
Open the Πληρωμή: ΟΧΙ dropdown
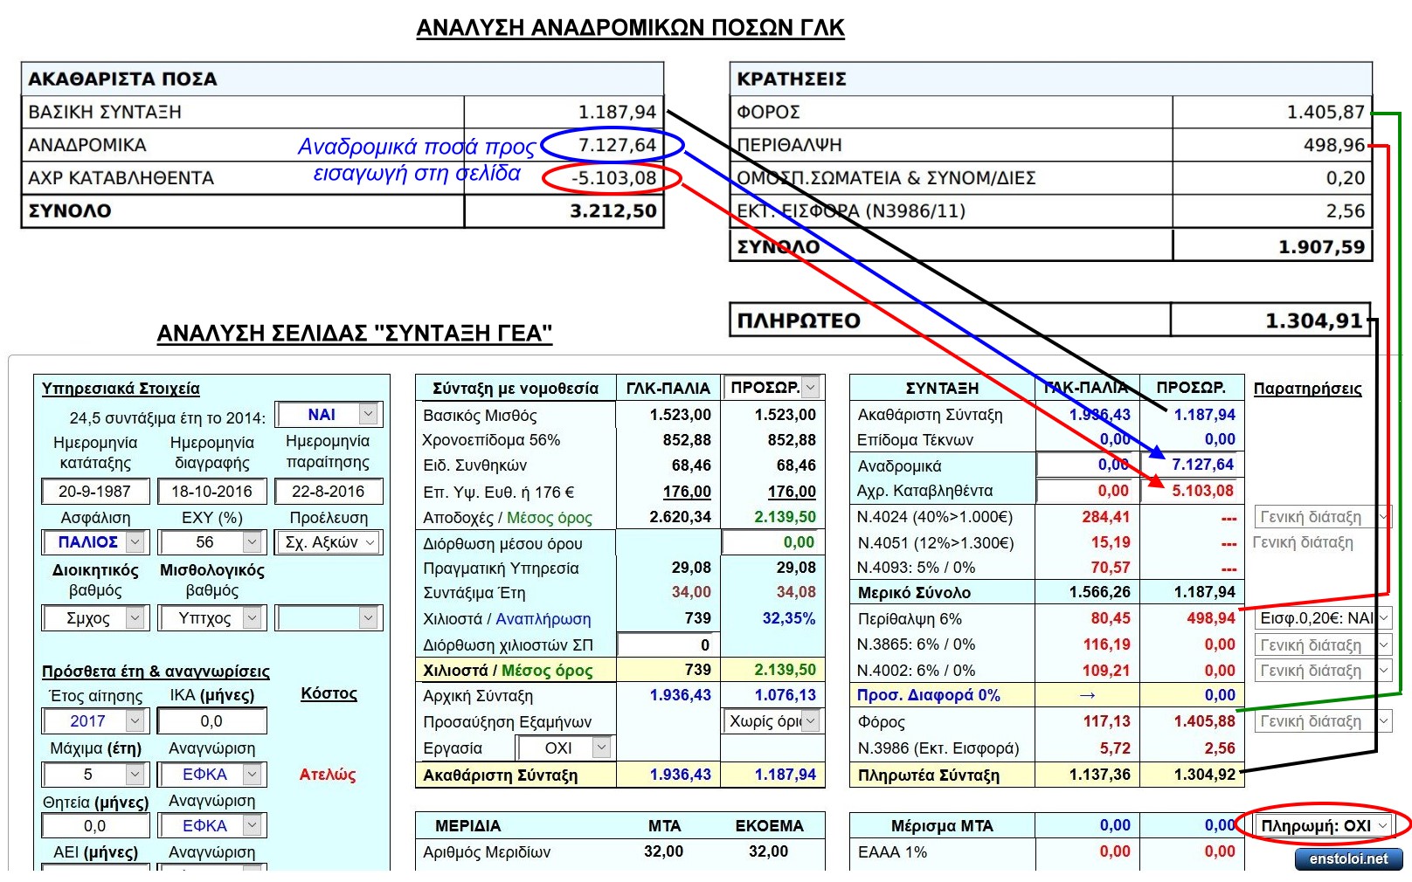coord(1323,825)
